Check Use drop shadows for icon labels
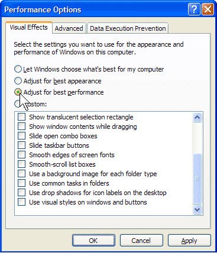Screen dimensions: 217x253 click(x=21, y=192)
